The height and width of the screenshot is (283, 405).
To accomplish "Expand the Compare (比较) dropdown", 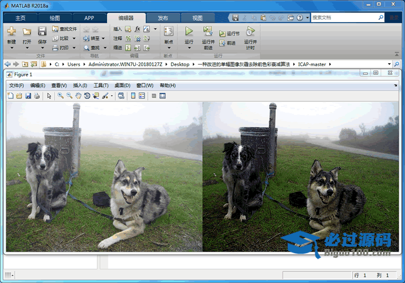I will (73, 38).
